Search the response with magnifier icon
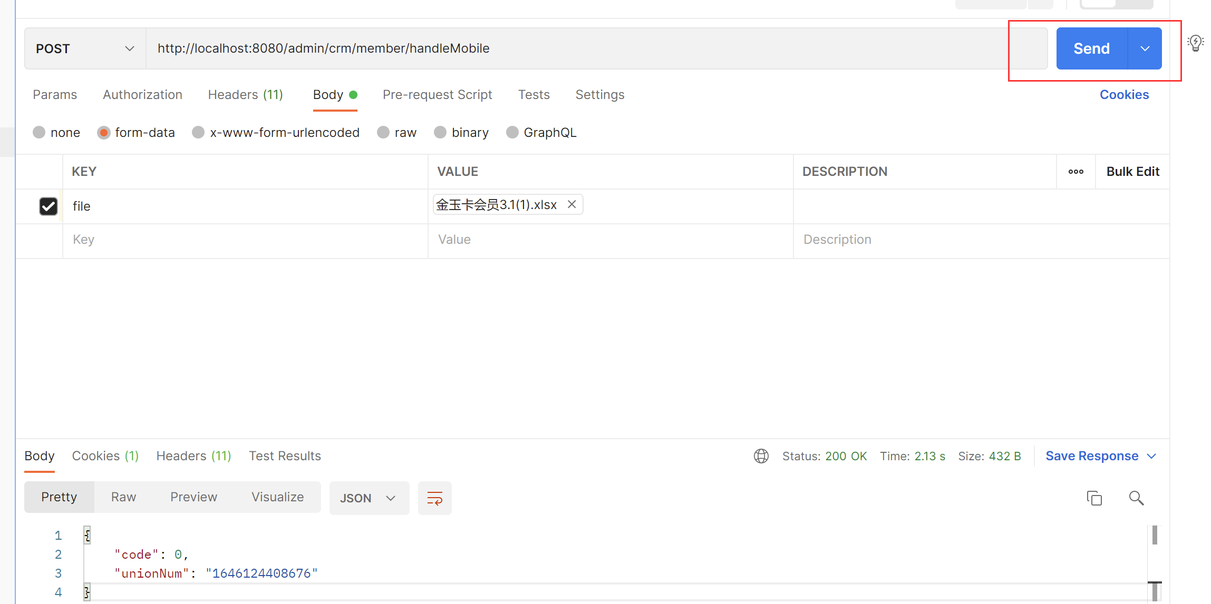Image resolution: width=1211 pixels, height=604 pixels. click(x=1136, y=498)
